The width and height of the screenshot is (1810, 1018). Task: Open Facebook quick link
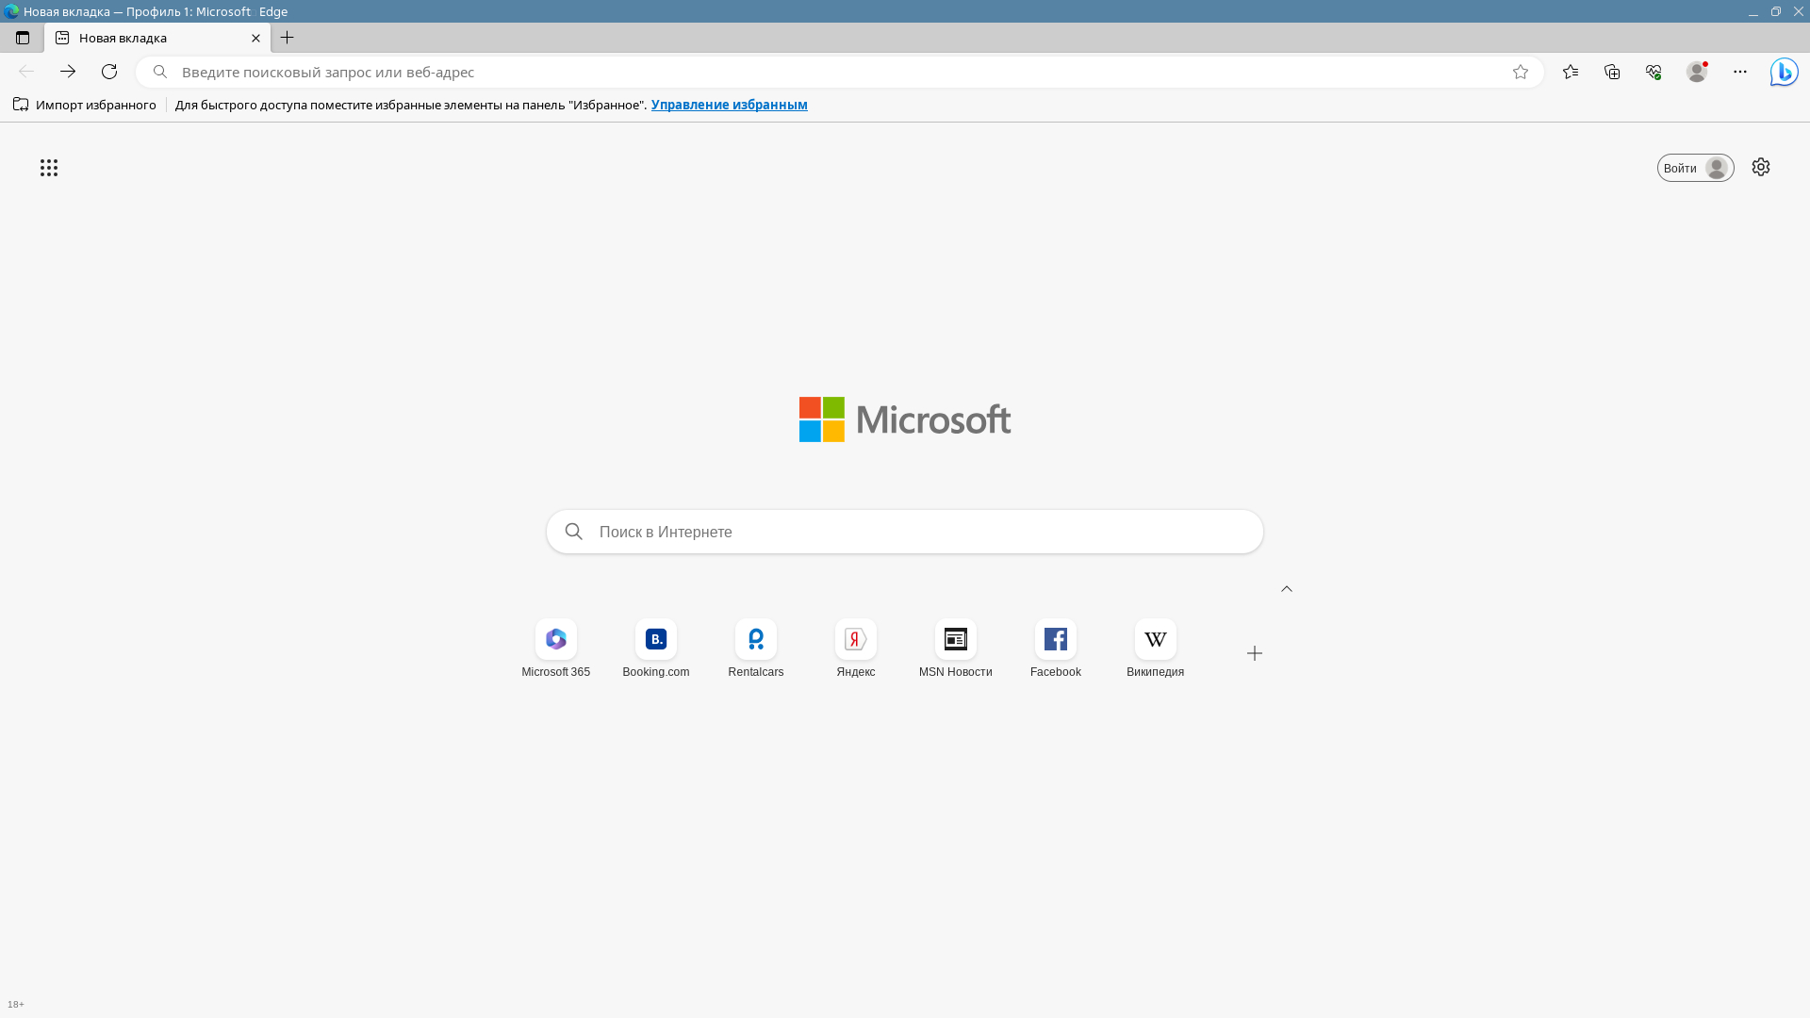point(1056,649)
